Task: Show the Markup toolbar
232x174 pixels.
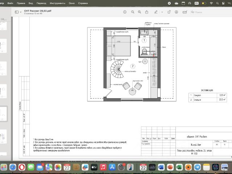Action: [x=176, y=12]
